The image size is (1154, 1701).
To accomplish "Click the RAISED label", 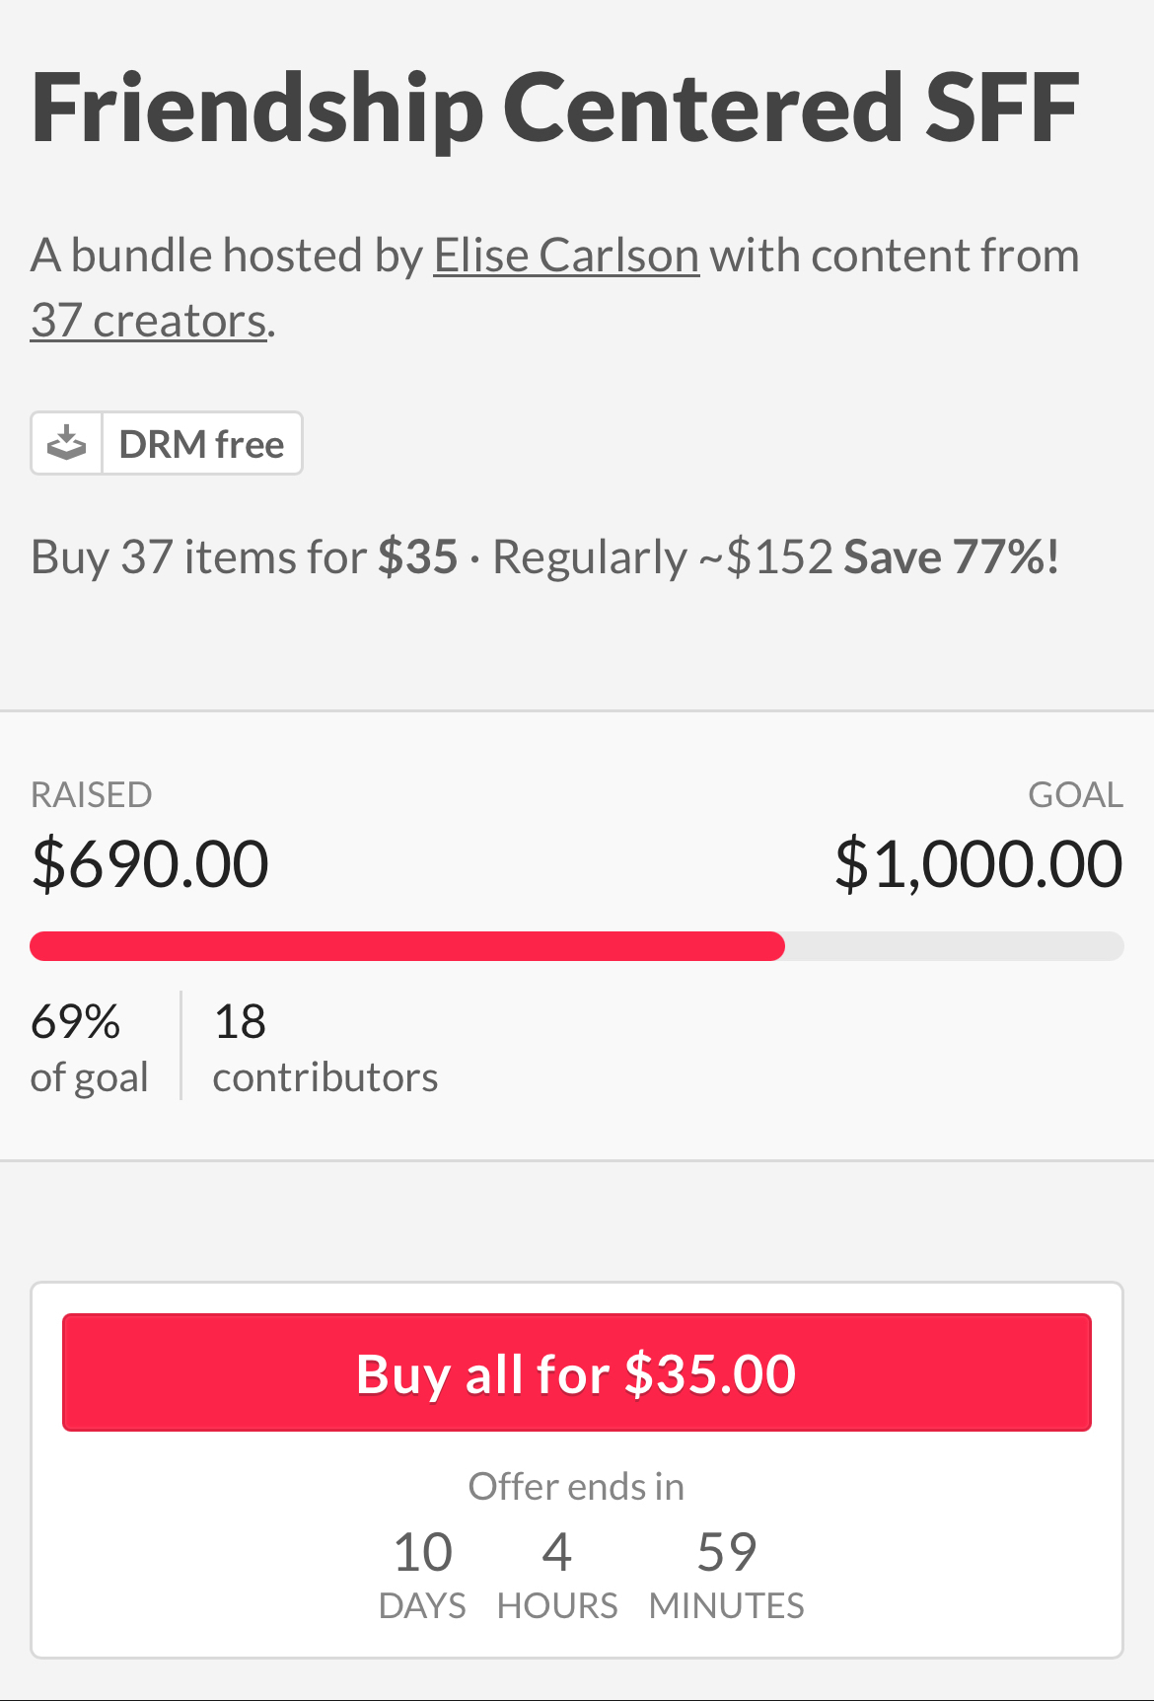I will pyautogui.click(x=92, y=794).
